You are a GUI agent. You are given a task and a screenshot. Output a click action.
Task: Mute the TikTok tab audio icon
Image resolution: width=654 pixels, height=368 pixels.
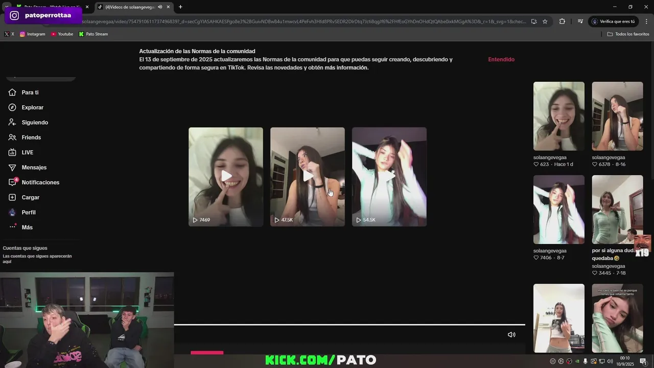pyautogui.click(x=160, y=7)
